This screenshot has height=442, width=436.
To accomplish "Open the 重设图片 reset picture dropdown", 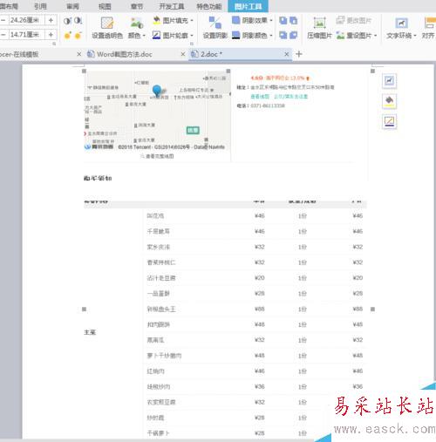I will (x=357, y=36).
